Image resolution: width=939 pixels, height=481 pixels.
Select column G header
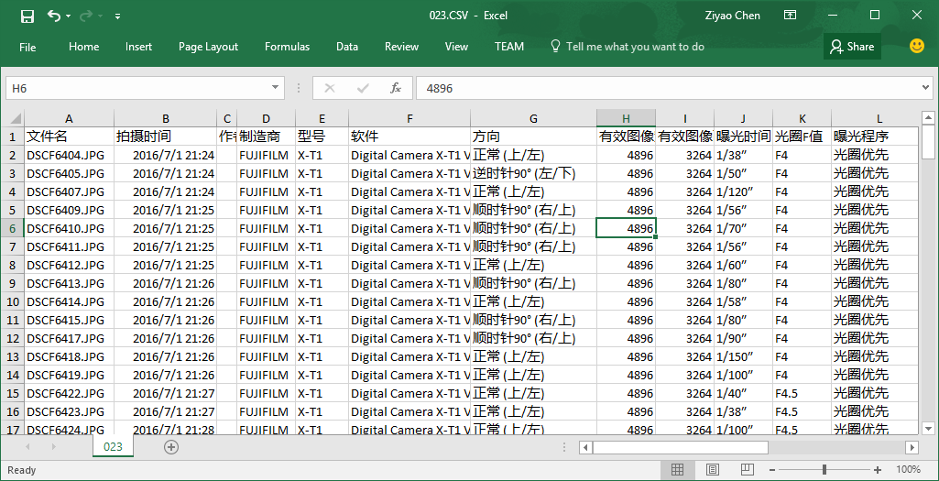click(533, 118)
